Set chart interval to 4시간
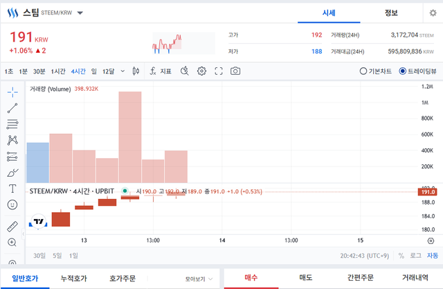This screenshot has height=289, width=443. [78, 71]
